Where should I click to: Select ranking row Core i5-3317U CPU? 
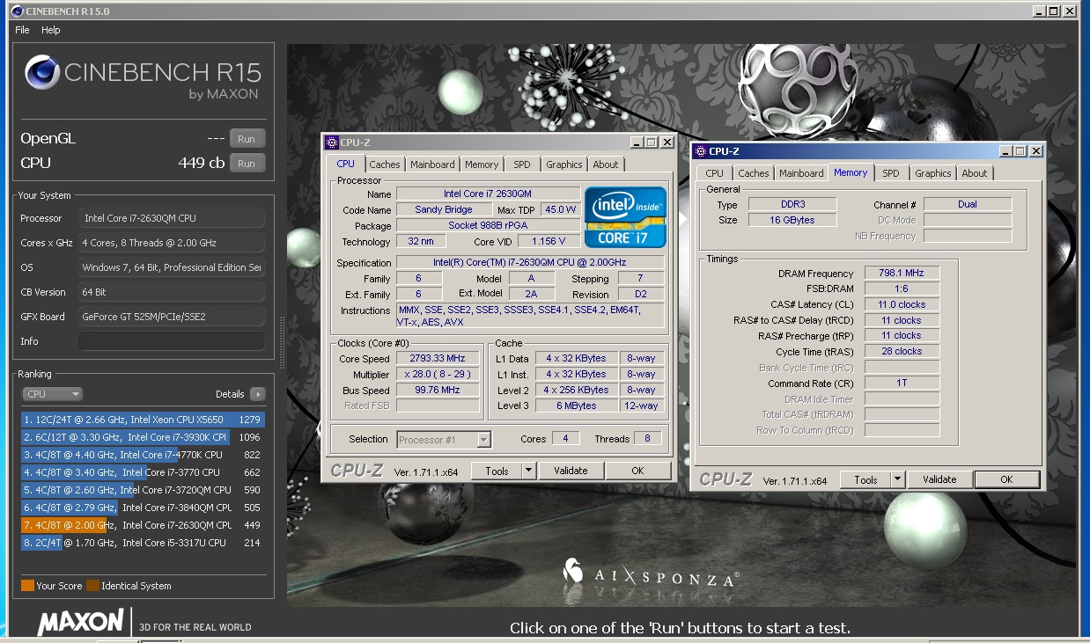pyautogui.click(x=142, y=543)
